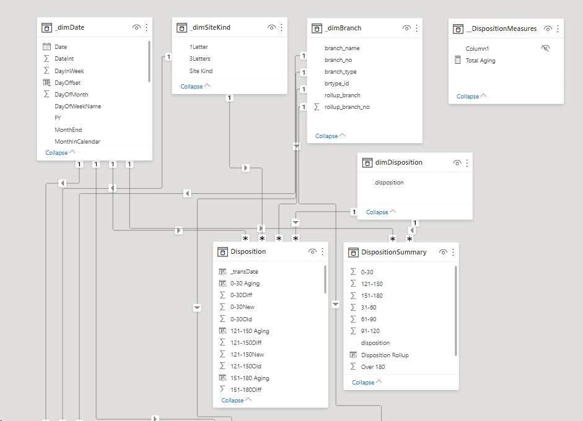Select the Site Kind field
583x421 pixels.
201,71
